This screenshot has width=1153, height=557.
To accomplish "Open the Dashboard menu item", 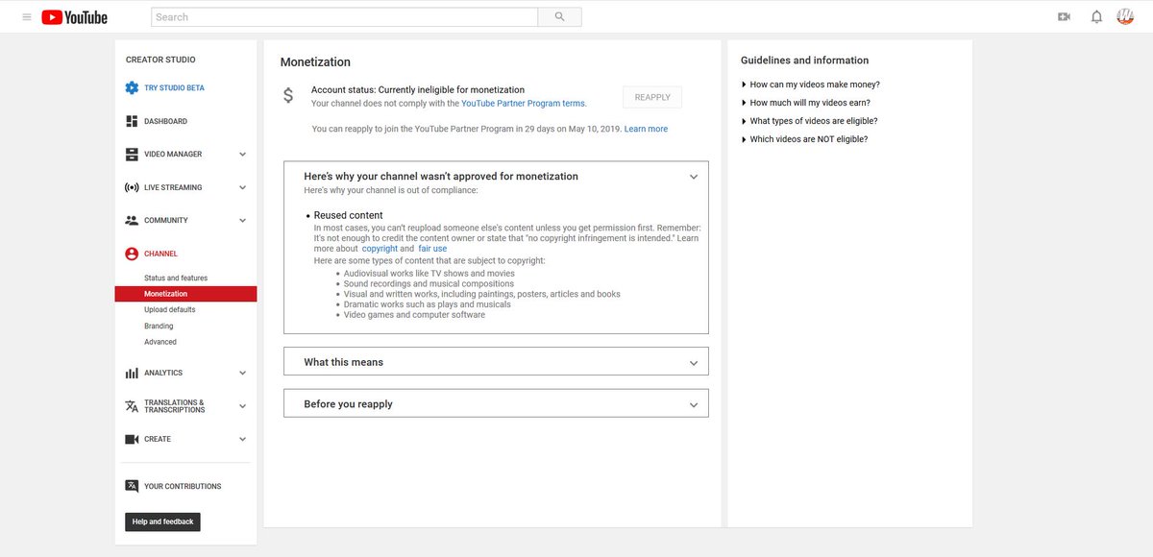I will tap(165, 121).
